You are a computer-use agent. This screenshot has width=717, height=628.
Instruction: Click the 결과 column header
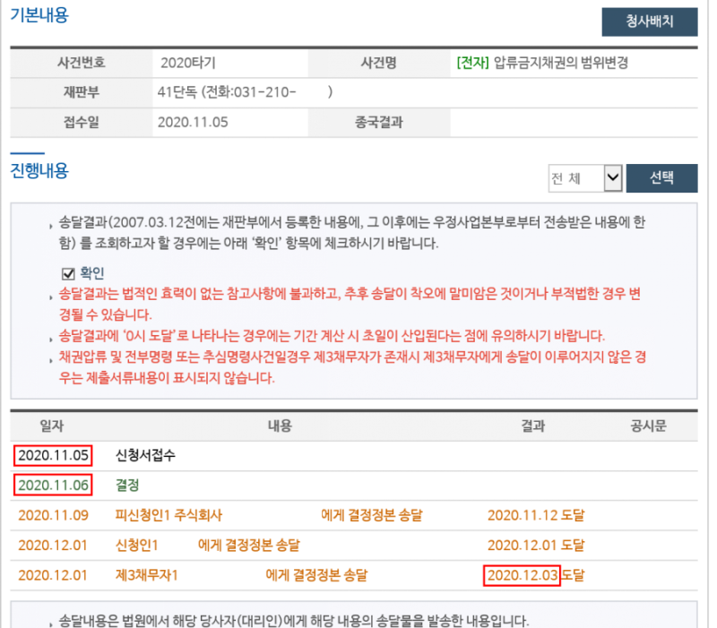coord(533,426)
